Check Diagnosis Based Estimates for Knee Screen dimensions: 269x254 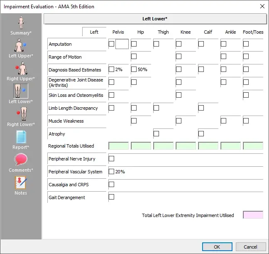tap(179, 69)
